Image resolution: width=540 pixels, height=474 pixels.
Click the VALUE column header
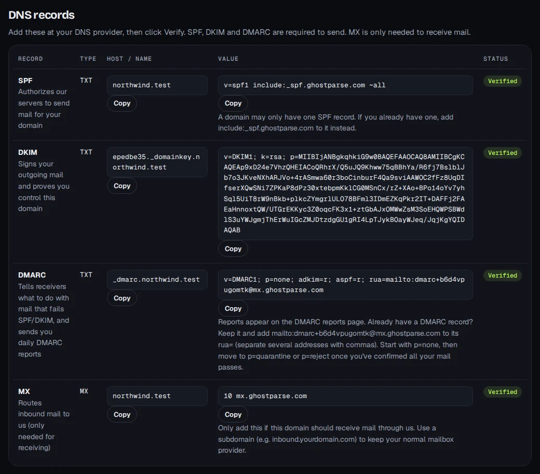tap(228, 59)
